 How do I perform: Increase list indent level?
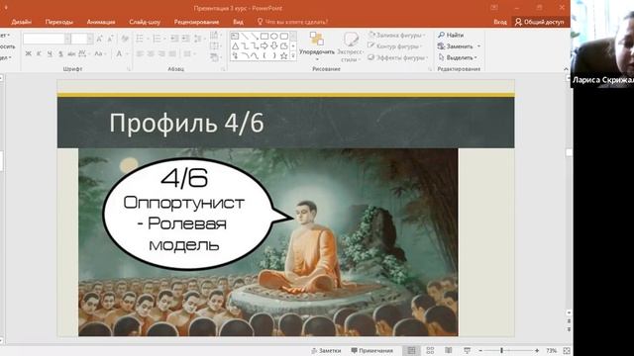tap(185, 39)
